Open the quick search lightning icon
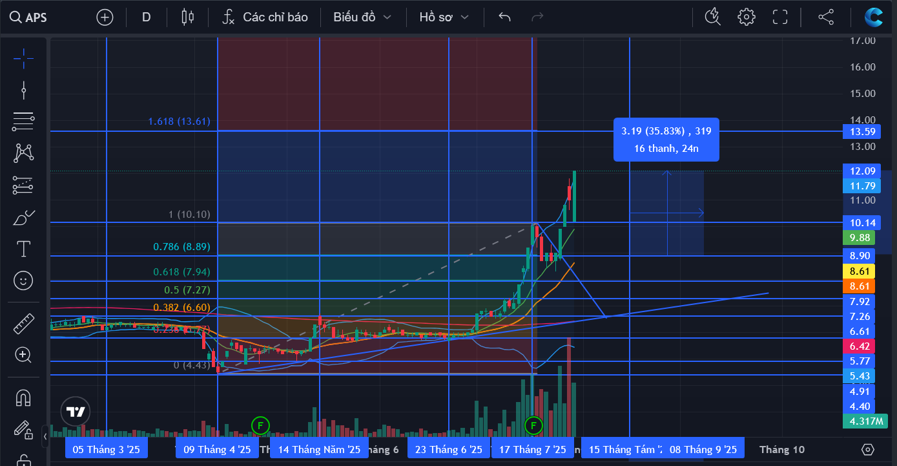Screen dimensions: 897x466 (x=713, y=17)
